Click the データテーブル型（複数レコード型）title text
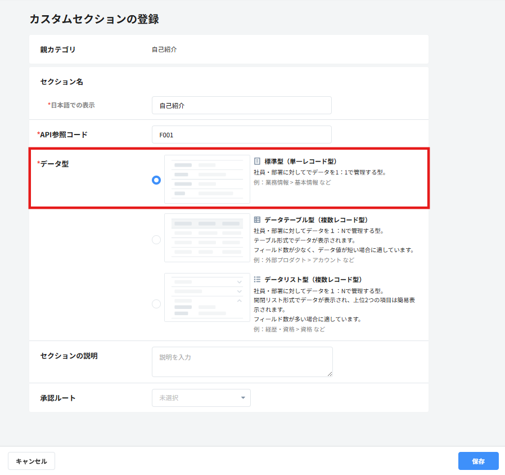The height and width of the screenshot is (475, 505). pyautogui.click(x=316, y=220)
